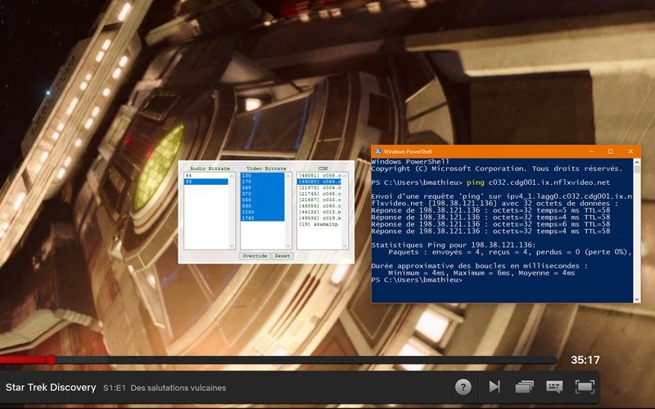This screenshot has width=655, height=409.
Task: Click the Reset button in bitrate panel
Action: [x=282, y=256]
